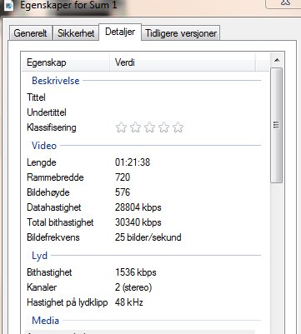Set rating to four stars
The height and width of the screenshot is (334, 301).
pos(163,127)
